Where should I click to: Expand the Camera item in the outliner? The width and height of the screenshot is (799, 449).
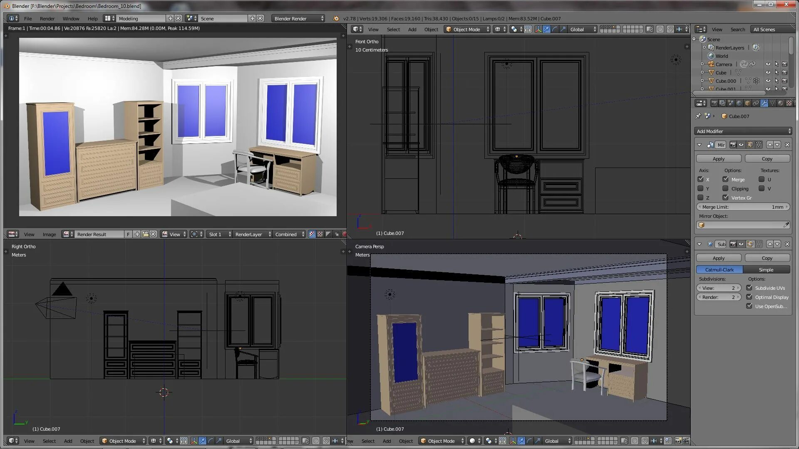pos(702,64)
